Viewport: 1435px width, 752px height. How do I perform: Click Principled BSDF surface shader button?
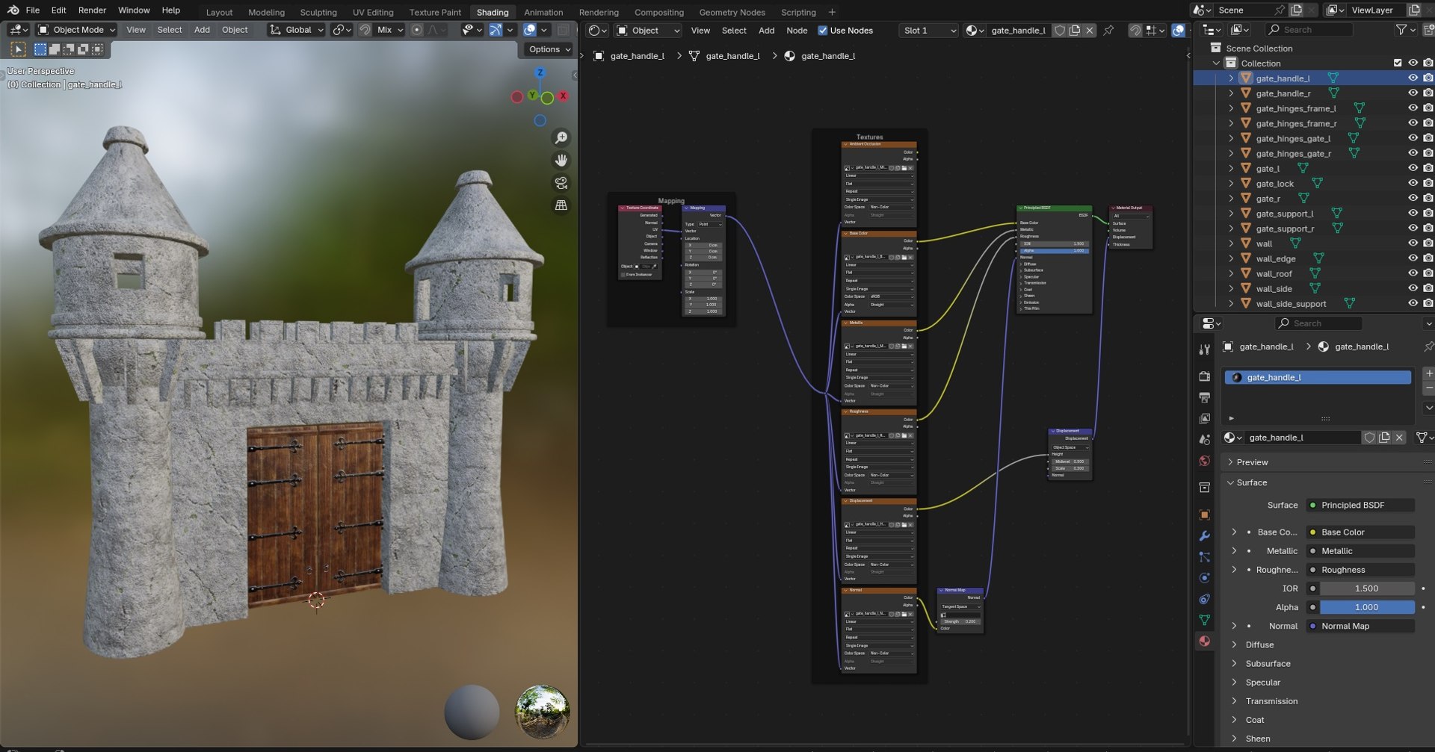1360,506
